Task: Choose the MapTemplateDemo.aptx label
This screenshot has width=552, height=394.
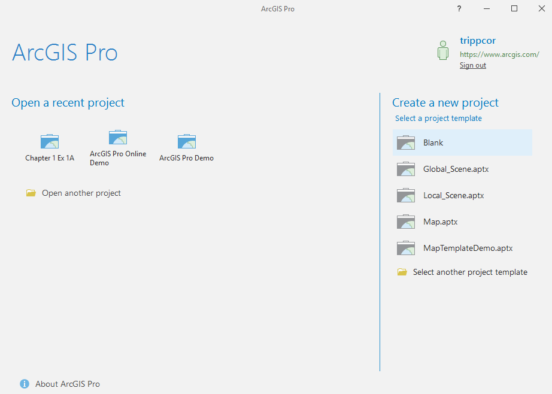Action: point(468,248)
